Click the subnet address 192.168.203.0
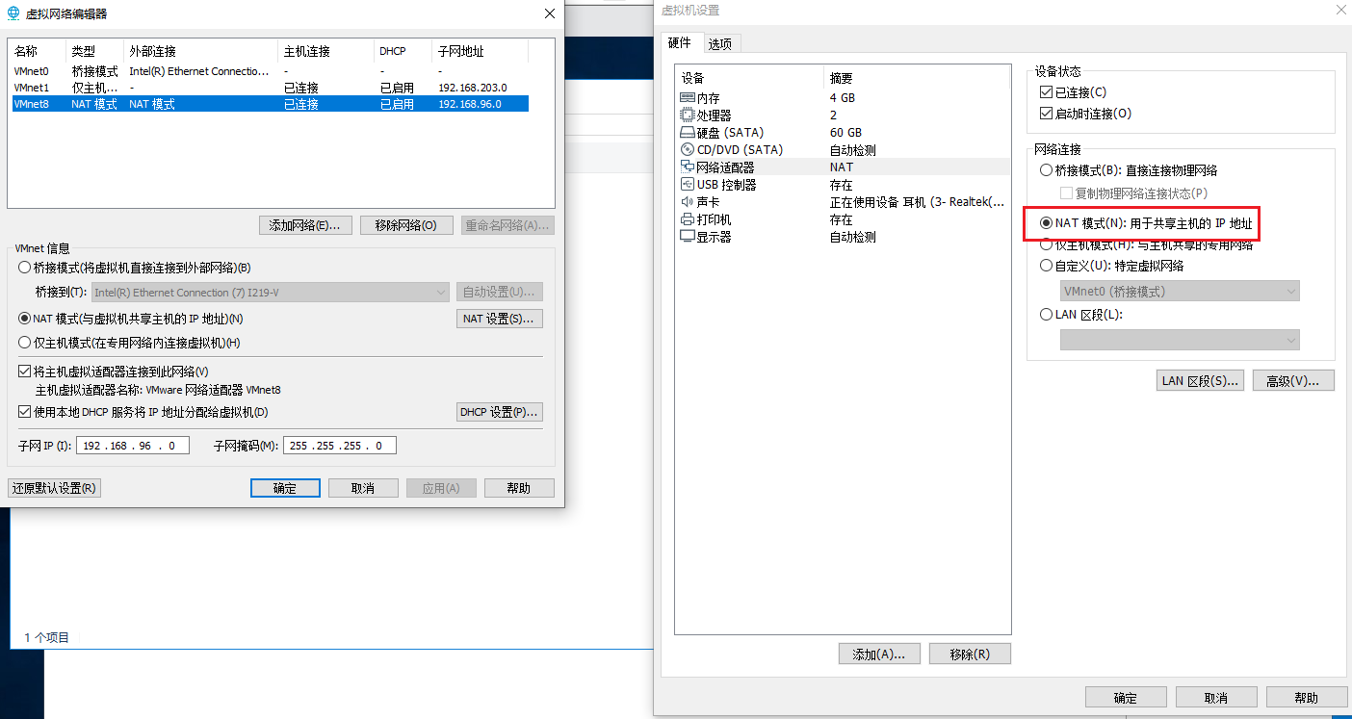This screenshot has width=1352, height=719. point(472,88)
